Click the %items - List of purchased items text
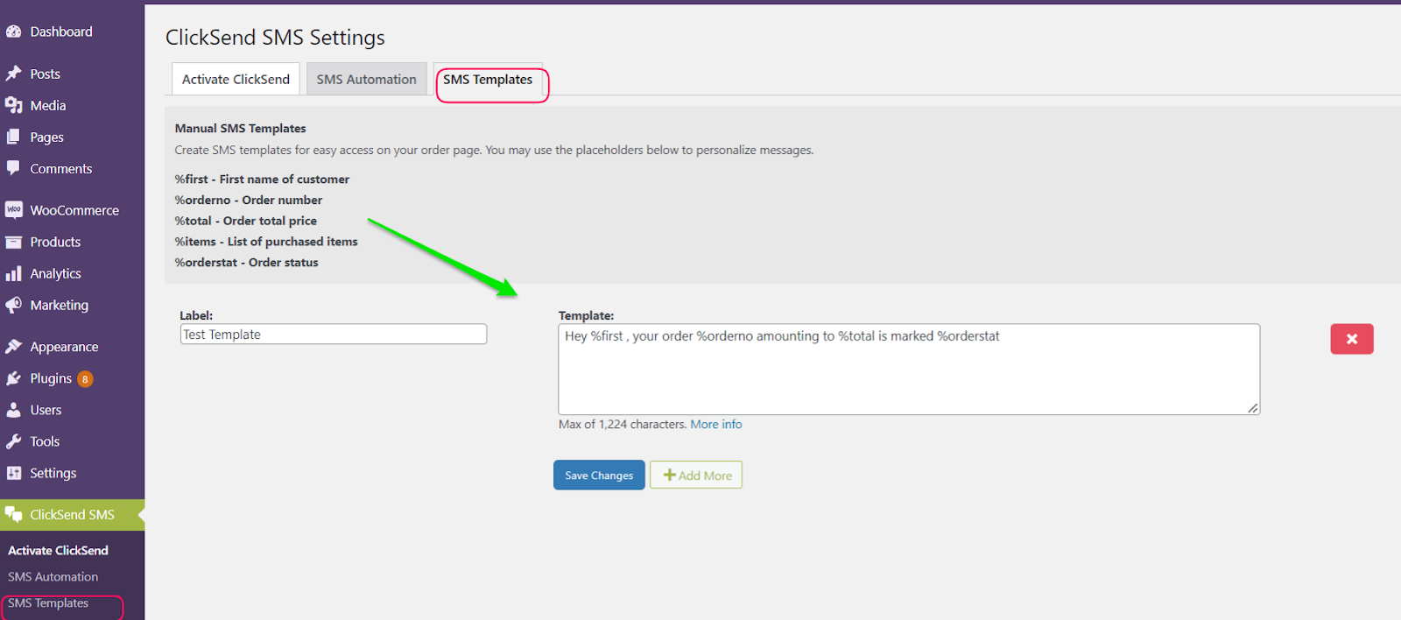Image resolution: width=1401 pixels, height=620 pixels. pos(266,242)
